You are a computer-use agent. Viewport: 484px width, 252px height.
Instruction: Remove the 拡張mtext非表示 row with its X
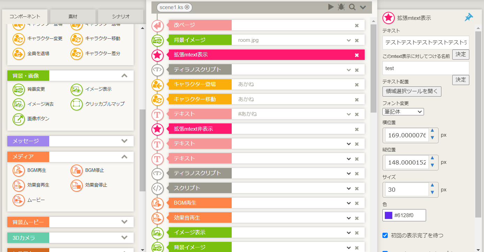[x=357, y=129]
